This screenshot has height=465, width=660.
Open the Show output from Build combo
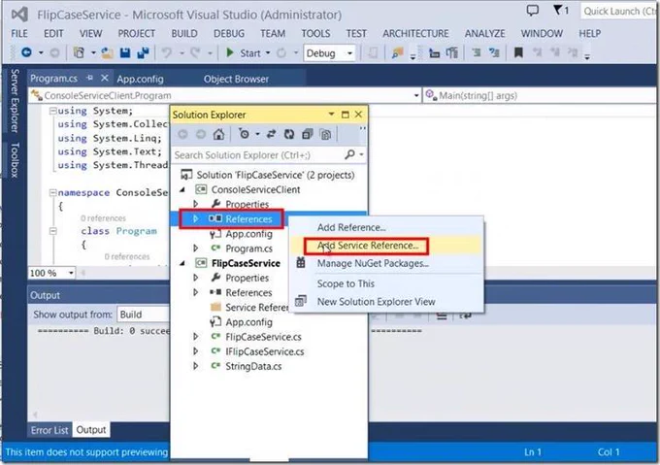(143, 315)
